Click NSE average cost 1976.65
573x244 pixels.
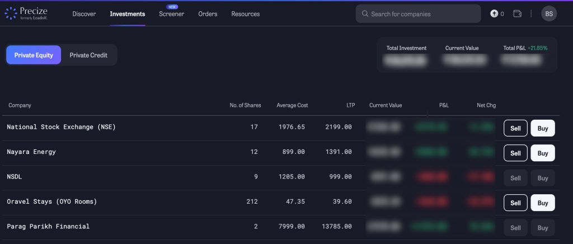tap(292, 126)
